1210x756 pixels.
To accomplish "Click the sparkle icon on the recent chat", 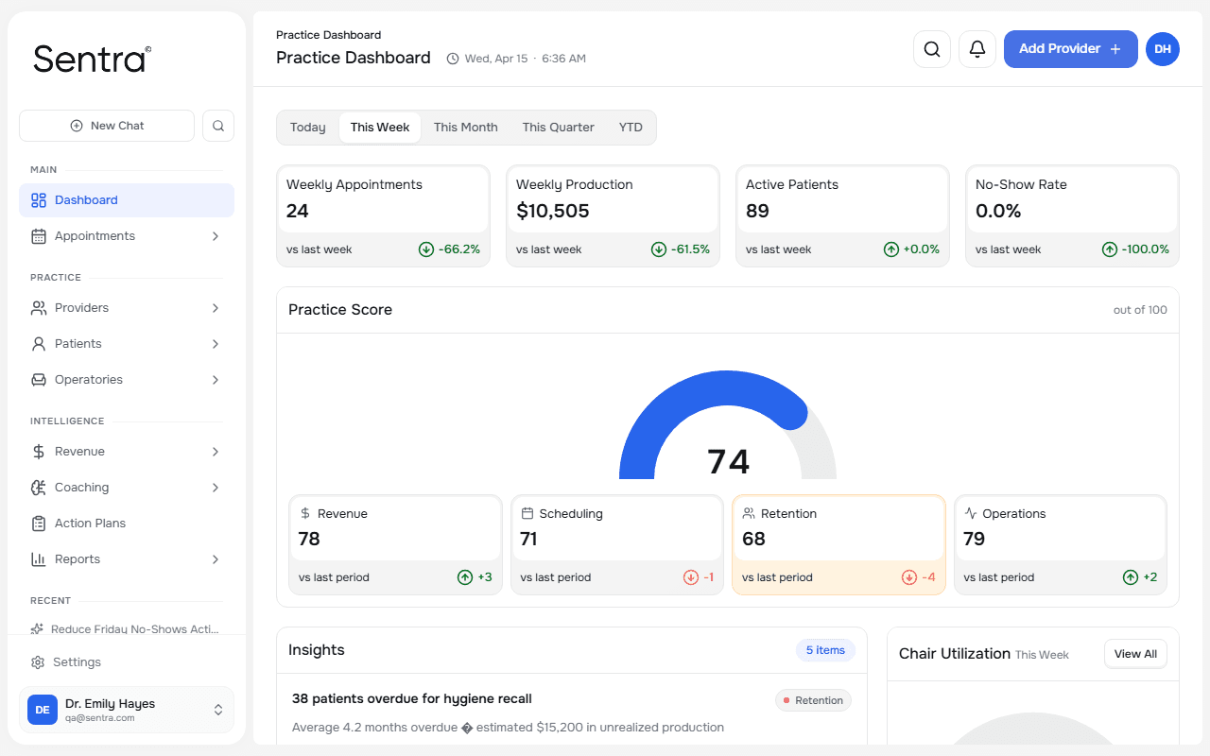I will point(38,629).
